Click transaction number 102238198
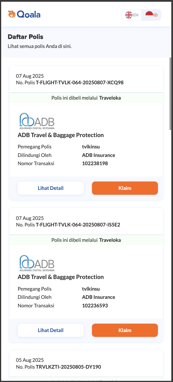Screen dimensions: 173x382 [95, 163]
